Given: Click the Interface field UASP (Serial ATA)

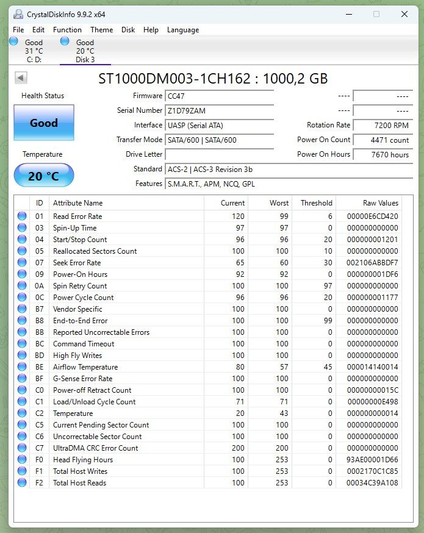Looking at the screenshot, I should [219, 126].
